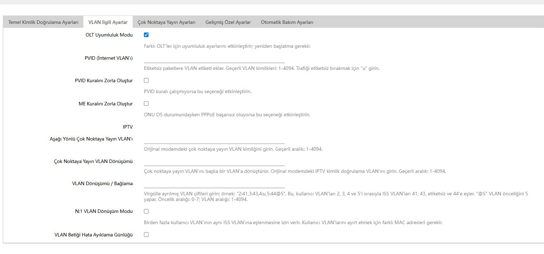Open Temel Kimlik Doğrulama Ayarları tab

click(43, 22)
